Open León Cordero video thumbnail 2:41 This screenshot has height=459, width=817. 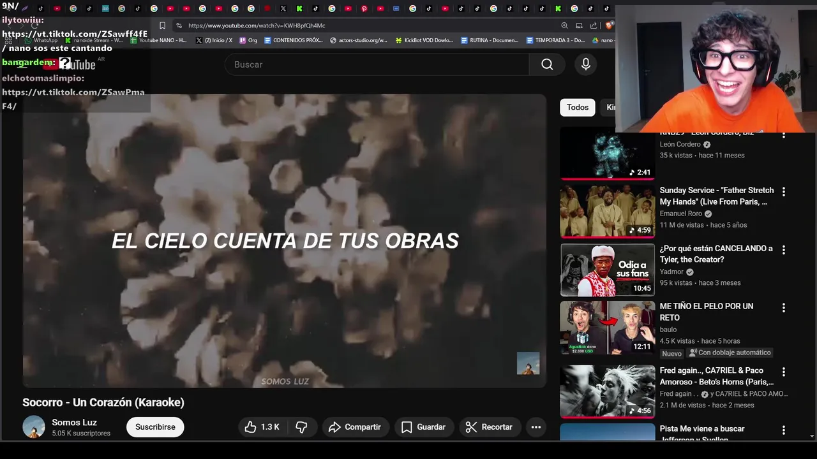click(607, 154)
